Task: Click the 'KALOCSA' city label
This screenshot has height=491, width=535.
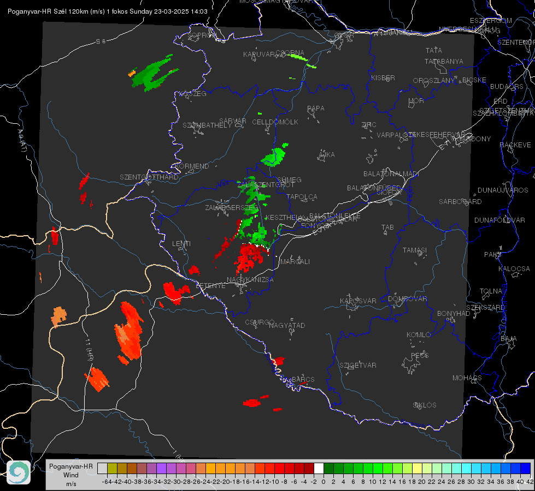Action: tap(514, 268)
